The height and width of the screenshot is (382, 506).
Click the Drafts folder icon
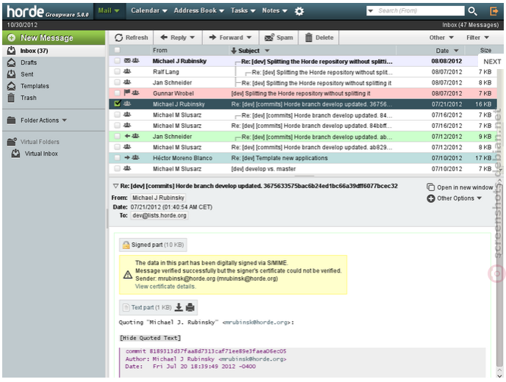pyautogui.click(x=11, y=62)
